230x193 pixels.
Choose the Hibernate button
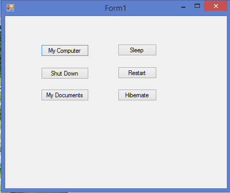137,95
